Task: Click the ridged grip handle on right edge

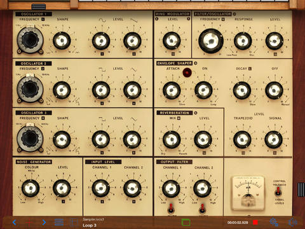Action: [301, 190]
